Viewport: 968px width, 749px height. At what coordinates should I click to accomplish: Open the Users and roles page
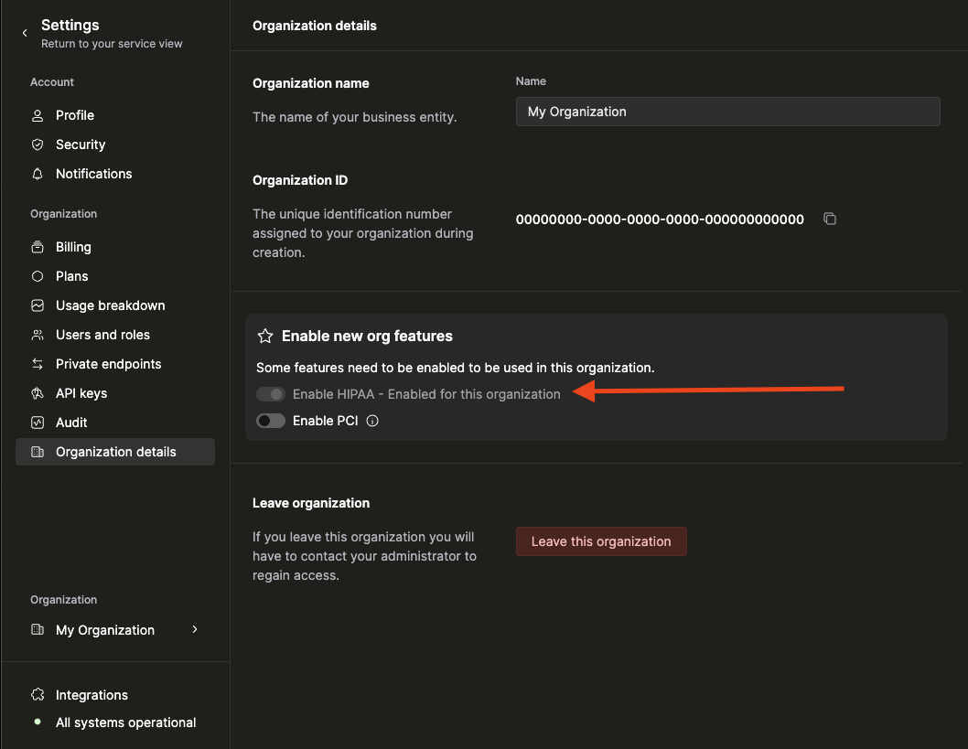pos(102,335)
